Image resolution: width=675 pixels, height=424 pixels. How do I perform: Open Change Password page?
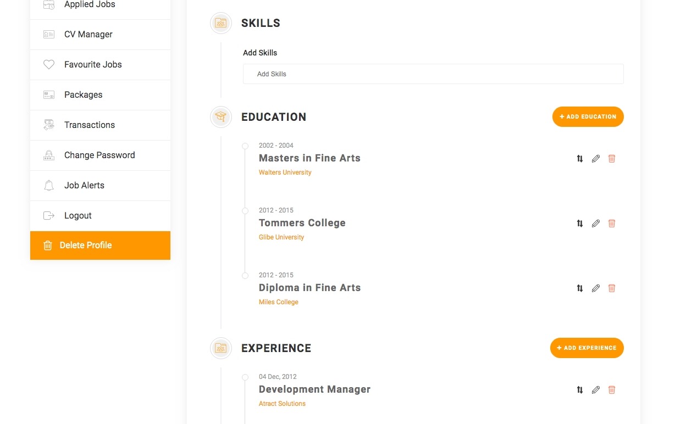(x=100, y=155)
